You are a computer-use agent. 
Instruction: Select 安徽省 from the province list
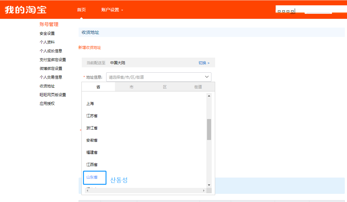click(92, 140)
